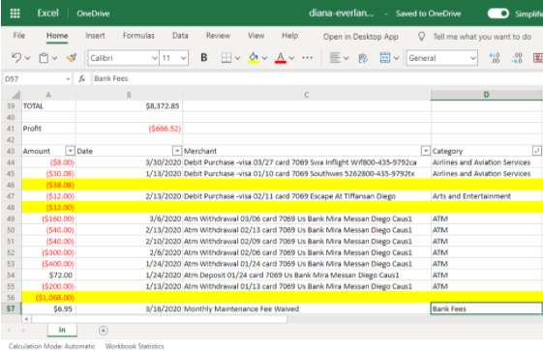Click the formula bar showing Bank Fees

(317, 79)
